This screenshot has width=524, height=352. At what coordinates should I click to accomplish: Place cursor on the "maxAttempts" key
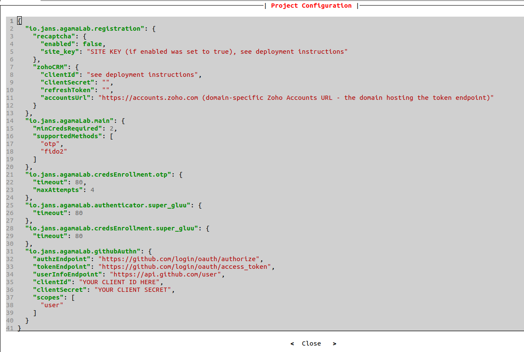(x=58, y=190)
